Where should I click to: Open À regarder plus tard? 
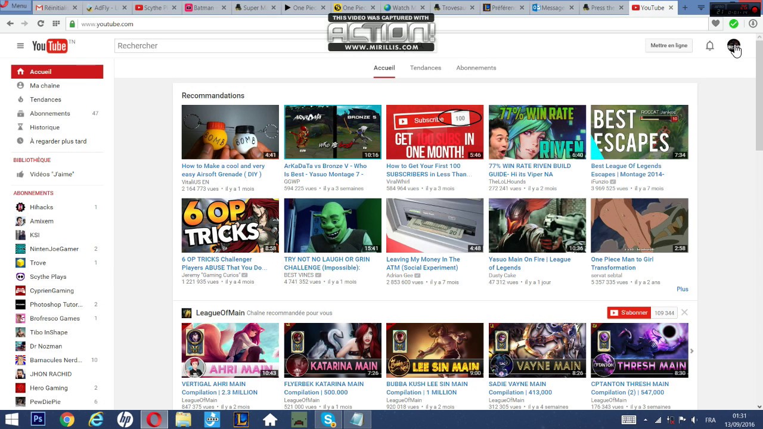[x=58, y=141]
